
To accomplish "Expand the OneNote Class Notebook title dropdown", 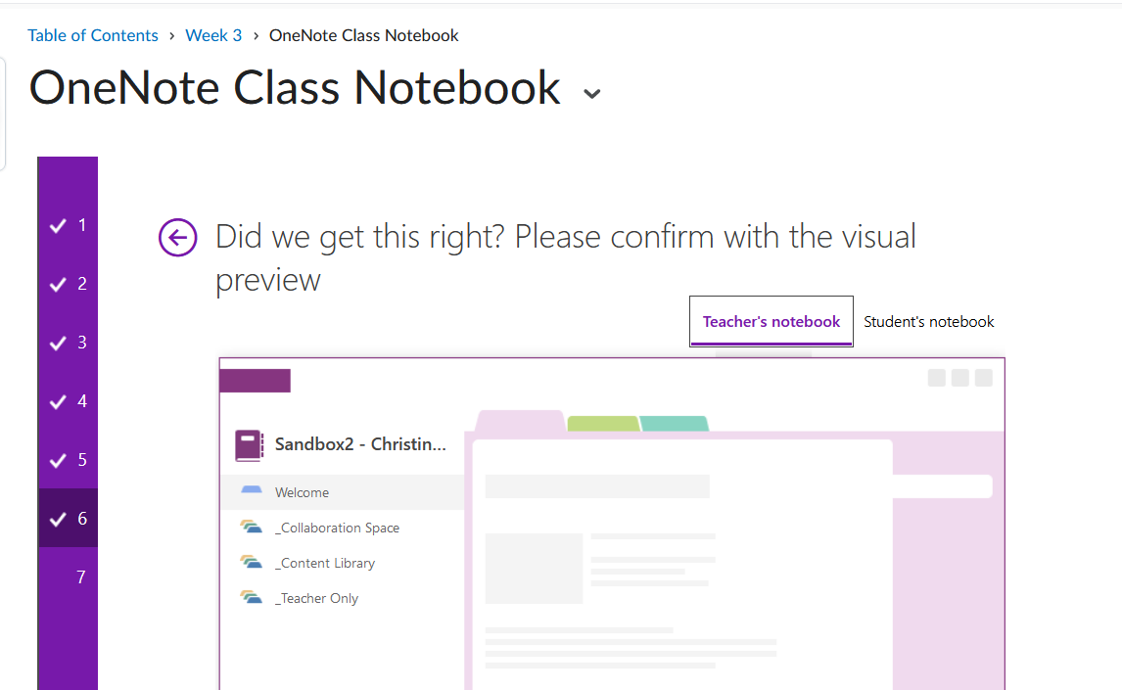I will 591,94.
